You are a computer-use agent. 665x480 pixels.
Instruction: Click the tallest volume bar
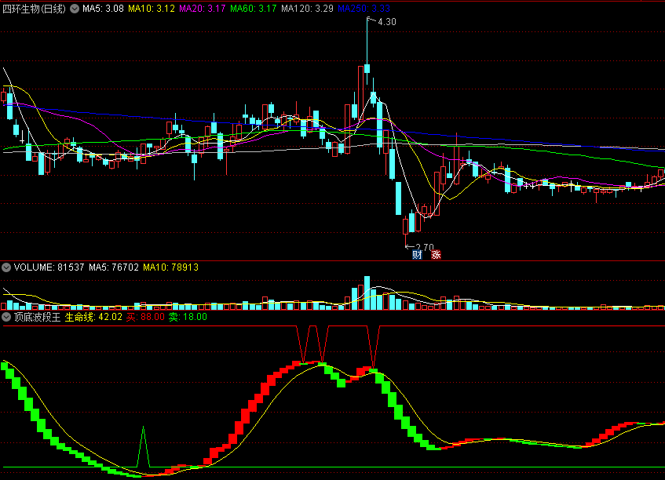[367, 293]
